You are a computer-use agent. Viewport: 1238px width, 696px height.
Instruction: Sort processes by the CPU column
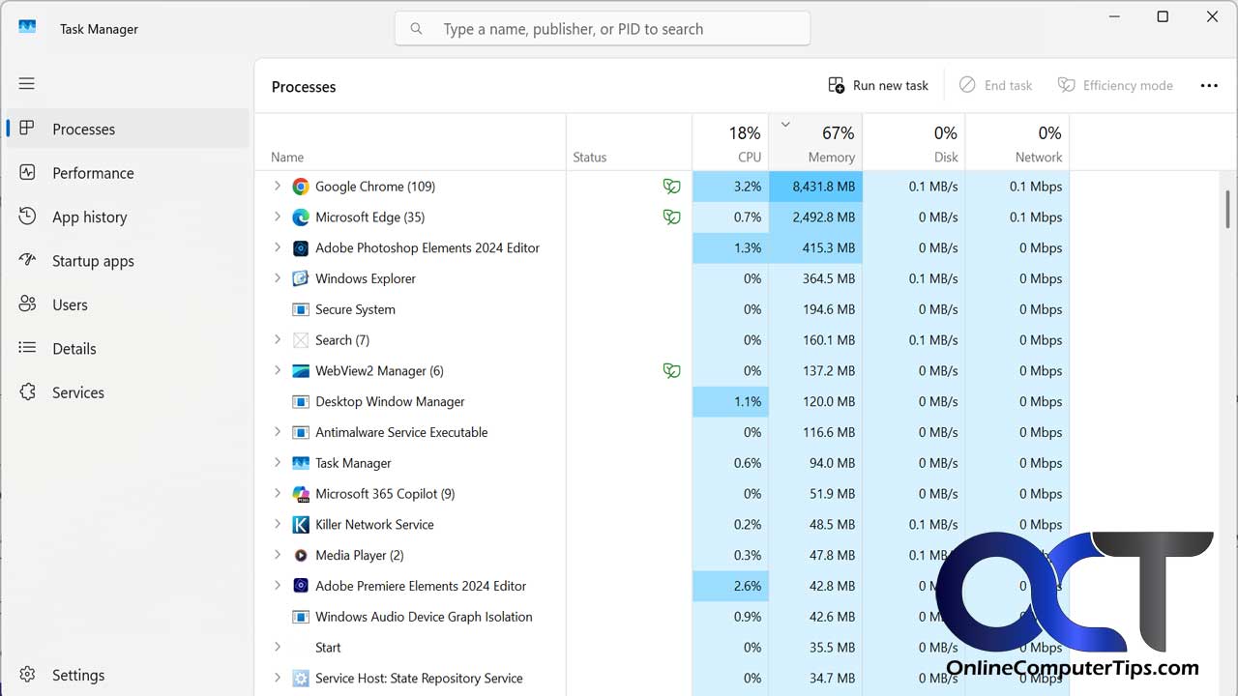click(730, 142)
